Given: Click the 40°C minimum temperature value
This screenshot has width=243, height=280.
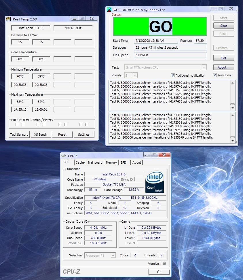Looking at the screenshot, I should (20, 76).
